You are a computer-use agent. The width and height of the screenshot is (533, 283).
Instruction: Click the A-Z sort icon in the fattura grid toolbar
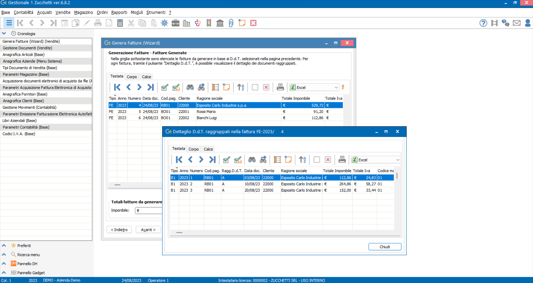240,87
